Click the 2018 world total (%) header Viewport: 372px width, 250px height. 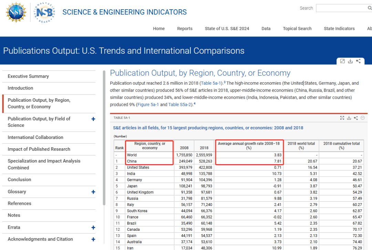pyautogui.click(x=301, y=146)
